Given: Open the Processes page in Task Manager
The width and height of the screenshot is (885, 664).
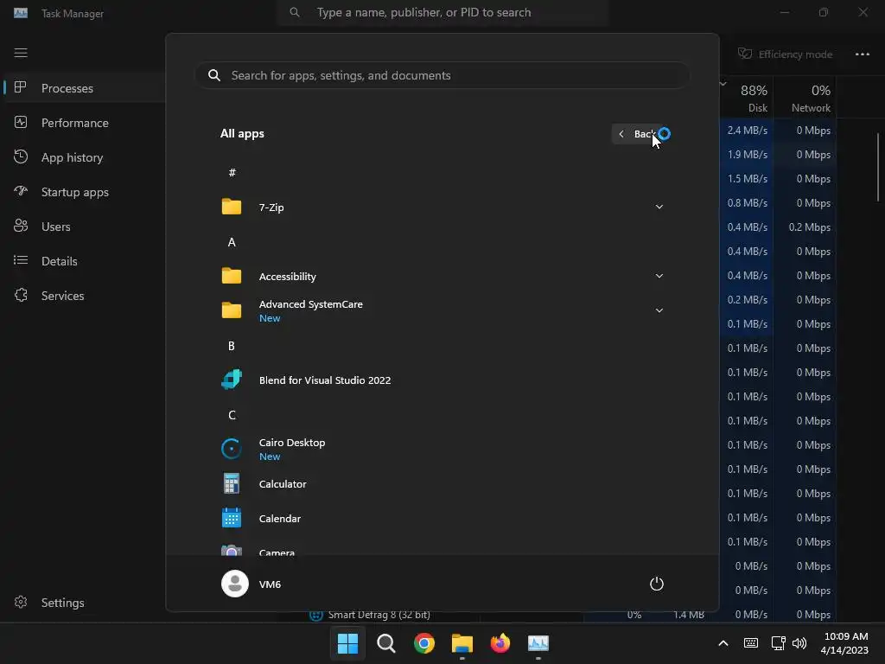Looking at the screenshot, I should (85, 88).
